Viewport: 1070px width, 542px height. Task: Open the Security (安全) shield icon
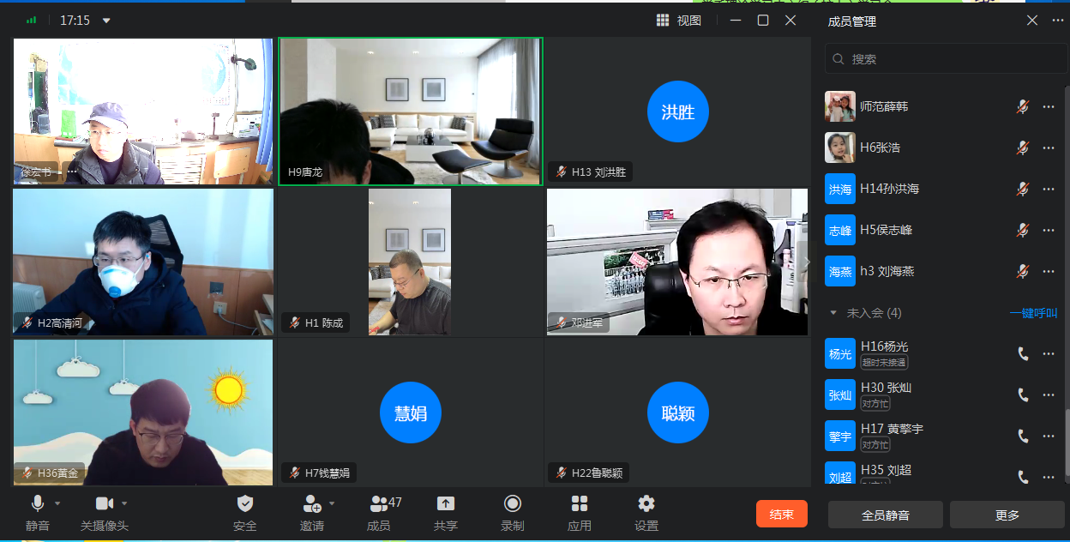pyautogui.click(x=244, y=504)
